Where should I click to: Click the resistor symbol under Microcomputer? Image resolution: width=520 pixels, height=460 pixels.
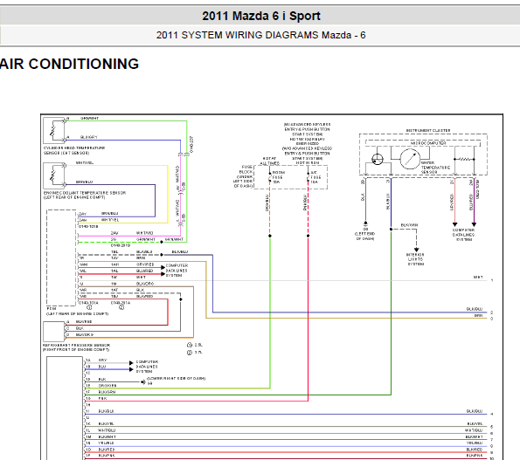click(x=464, y=159)
